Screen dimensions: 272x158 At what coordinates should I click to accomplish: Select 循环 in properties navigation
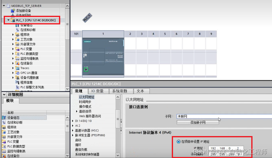coord(78,145)
